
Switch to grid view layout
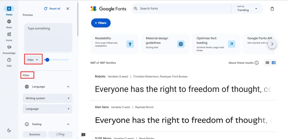pyautogui.click(x=267, y=63)
